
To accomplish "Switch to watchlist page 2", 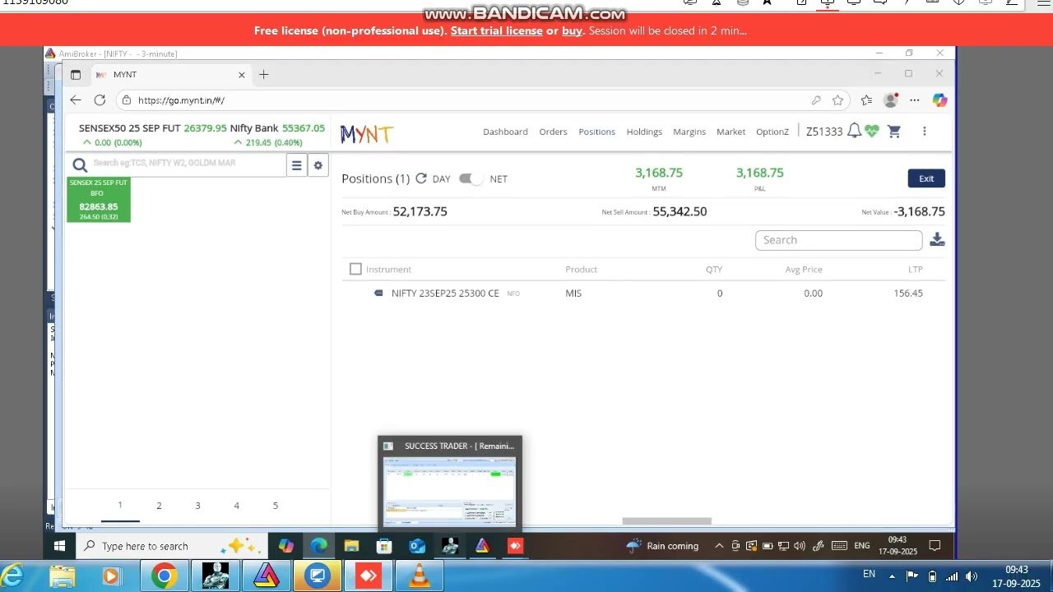I will pos(159,506).
